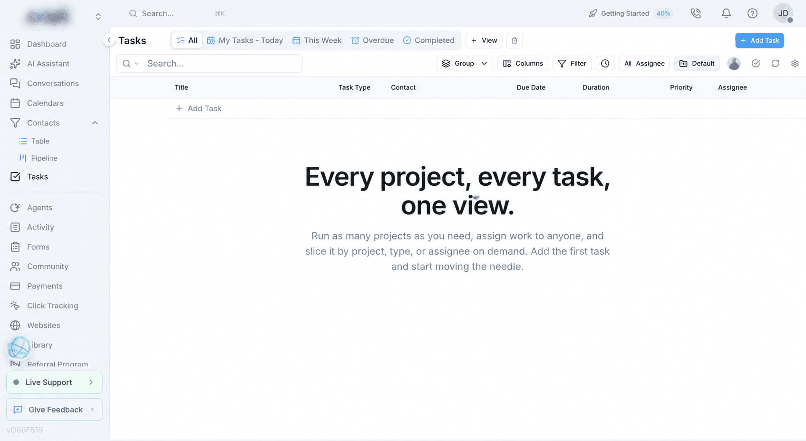Add a new View
Viewport: 806px width, 441px height.
tap(484, 40)
